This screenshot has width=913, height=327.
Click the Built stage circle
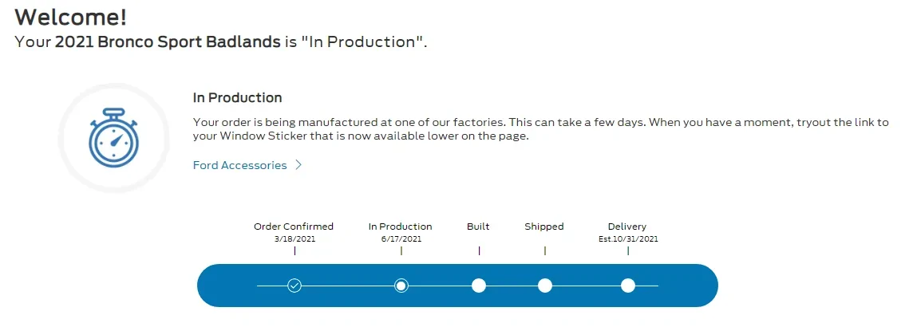479,286
